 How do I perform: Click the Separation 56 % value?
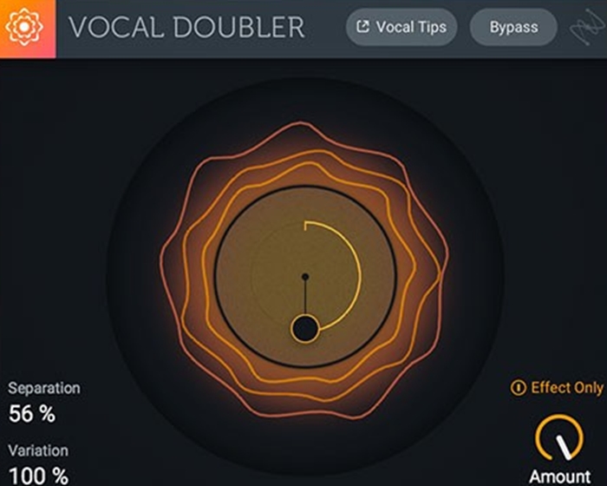[x=32, y=413]
